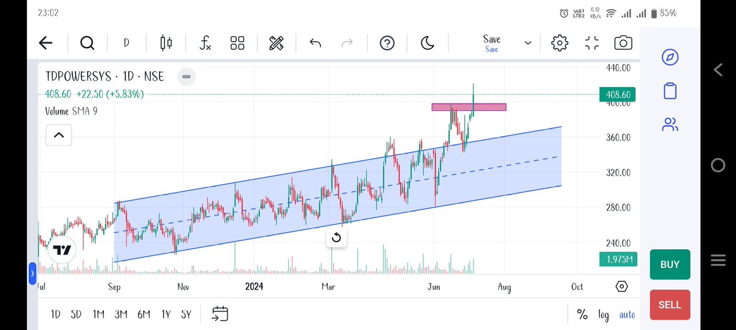The width and height of the screenshot is (736, 330).
Task: Open the clipboard watchlist icon in sidebar
Action: pos(670,91)
